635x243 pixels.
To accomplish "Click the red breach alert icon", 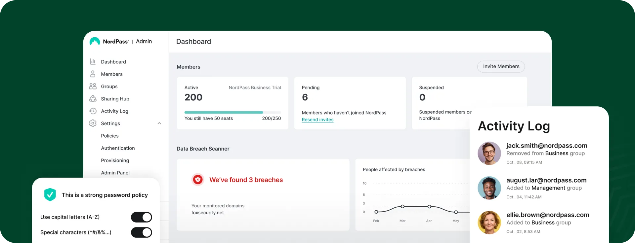I will (198, 180).
